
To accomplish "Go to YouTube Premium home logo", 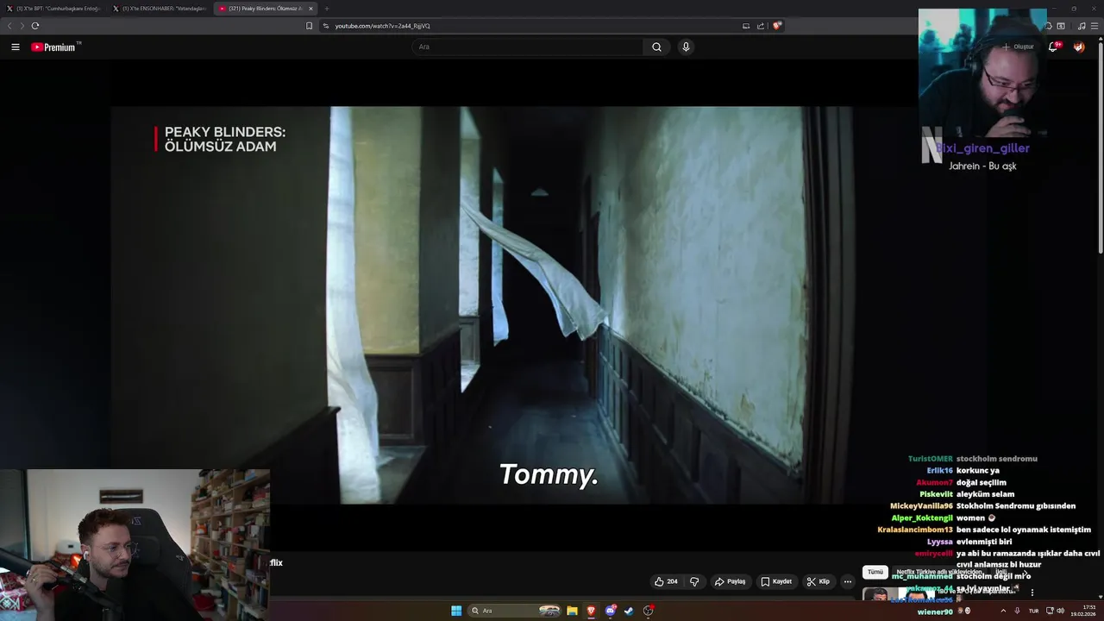I will (x=55, y=47).
